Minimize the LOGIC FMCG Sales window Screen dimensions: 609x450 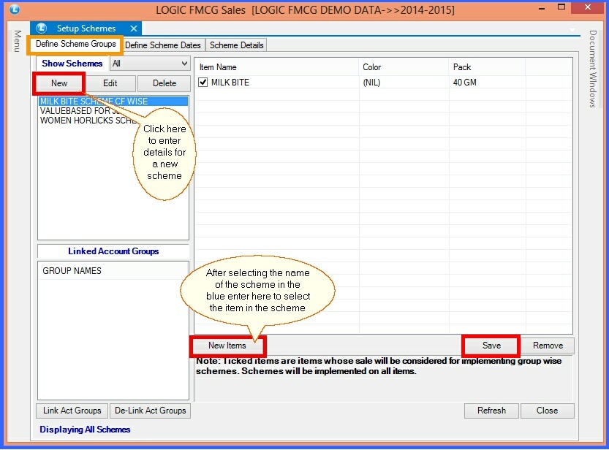tap(542, 8)
